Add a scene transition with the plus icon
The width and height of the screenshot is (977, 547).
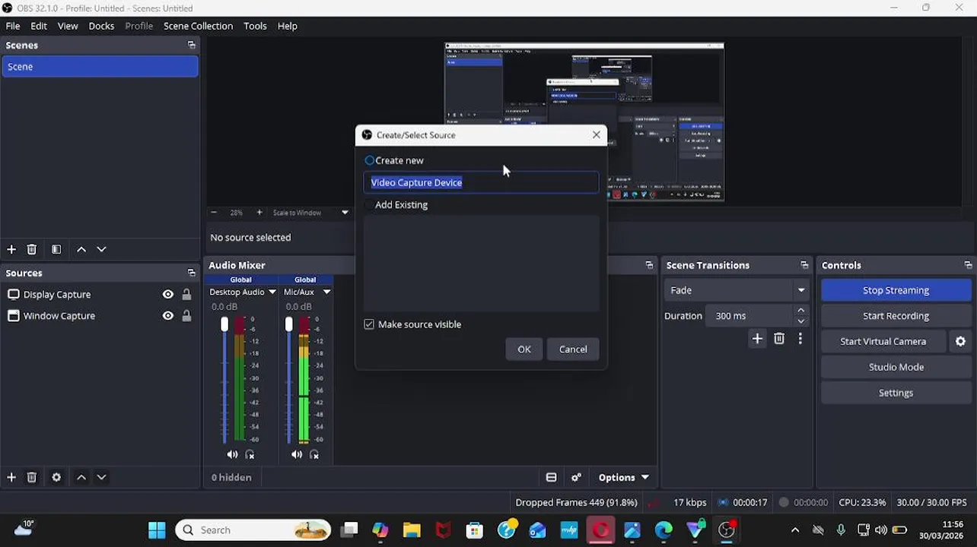757,339
